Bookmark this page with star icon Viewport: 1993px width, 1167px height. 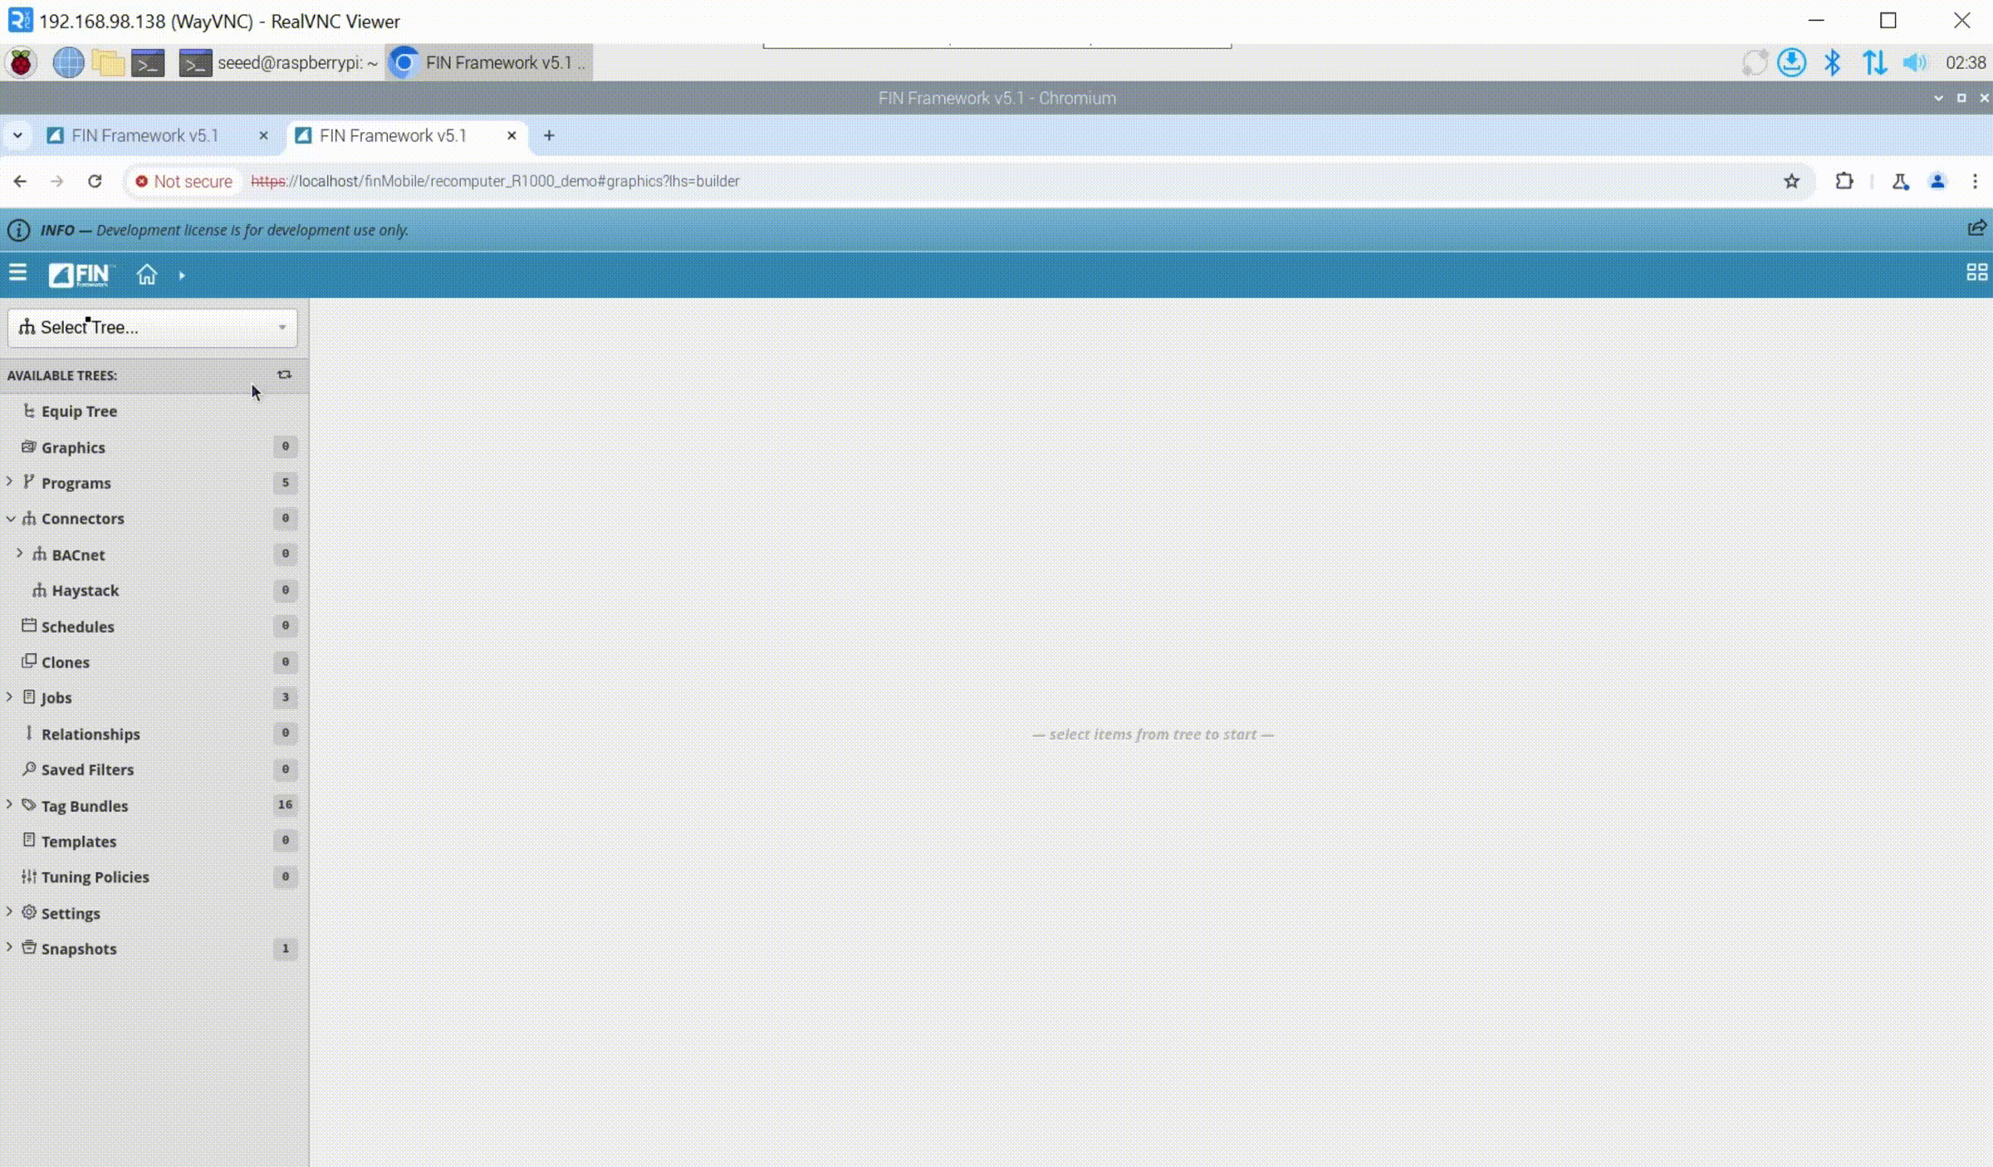tap(1791, 181)
